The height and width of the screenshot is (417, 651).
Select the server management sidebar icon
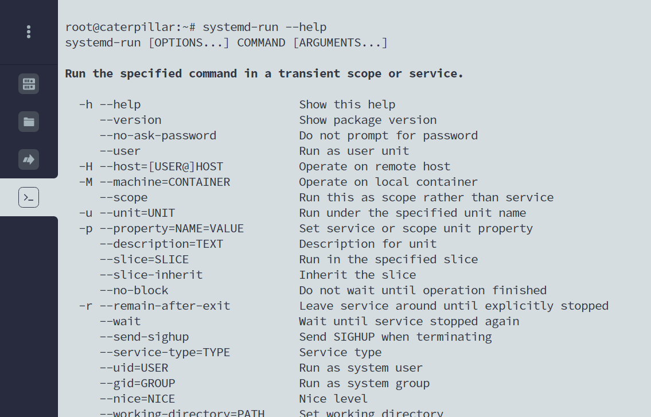coord(29,84)
